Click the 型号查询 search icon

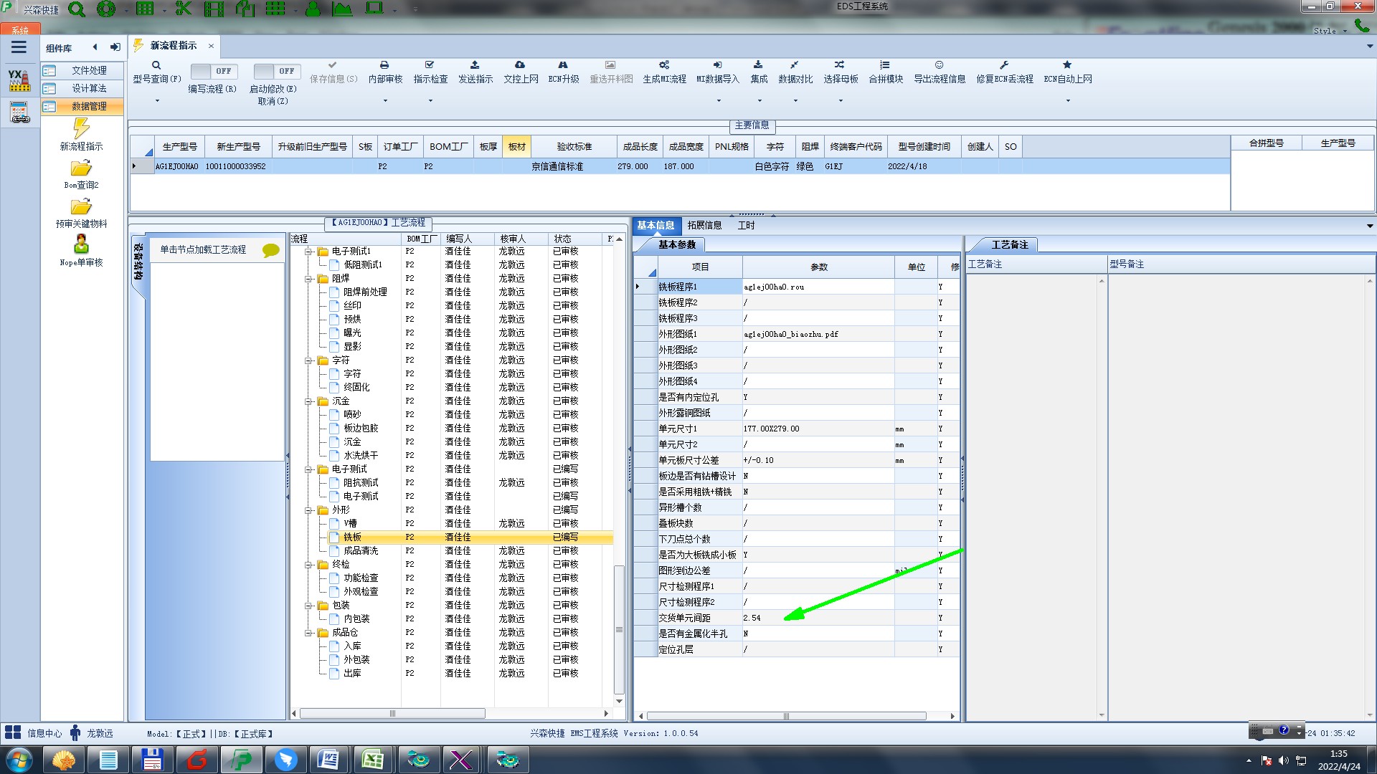point(156,65)
